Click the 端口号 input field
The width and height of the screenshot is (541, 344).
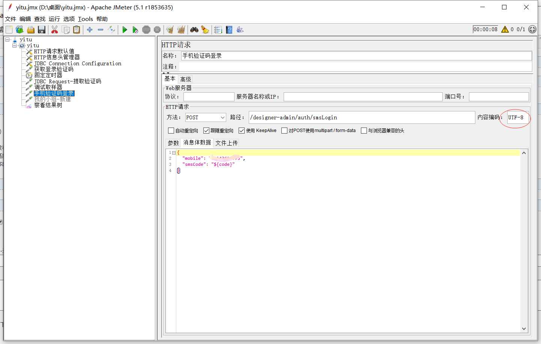499,97
